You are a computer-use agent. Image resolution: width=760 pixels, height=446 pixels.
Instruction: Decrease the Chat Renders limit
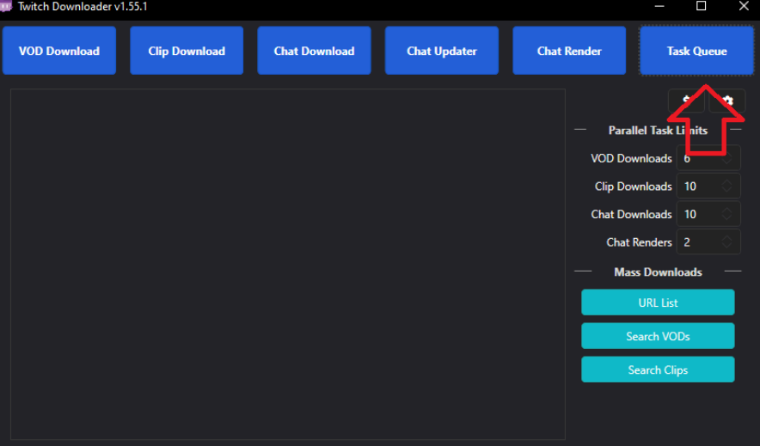pyautogui.click(x=726, y=246)
